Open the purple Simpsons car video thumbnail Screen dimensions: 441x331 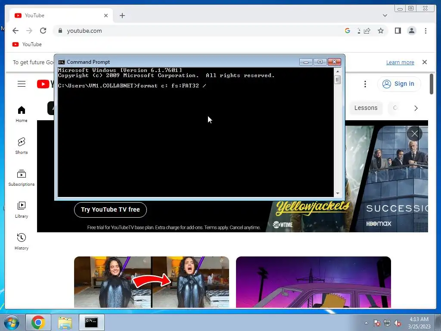314,282
